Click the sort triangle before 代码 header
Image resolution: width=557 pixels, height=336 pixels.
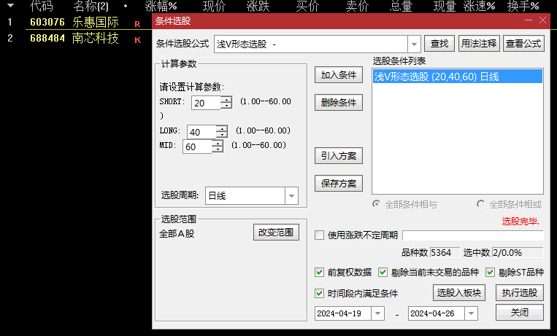point(10,5)
